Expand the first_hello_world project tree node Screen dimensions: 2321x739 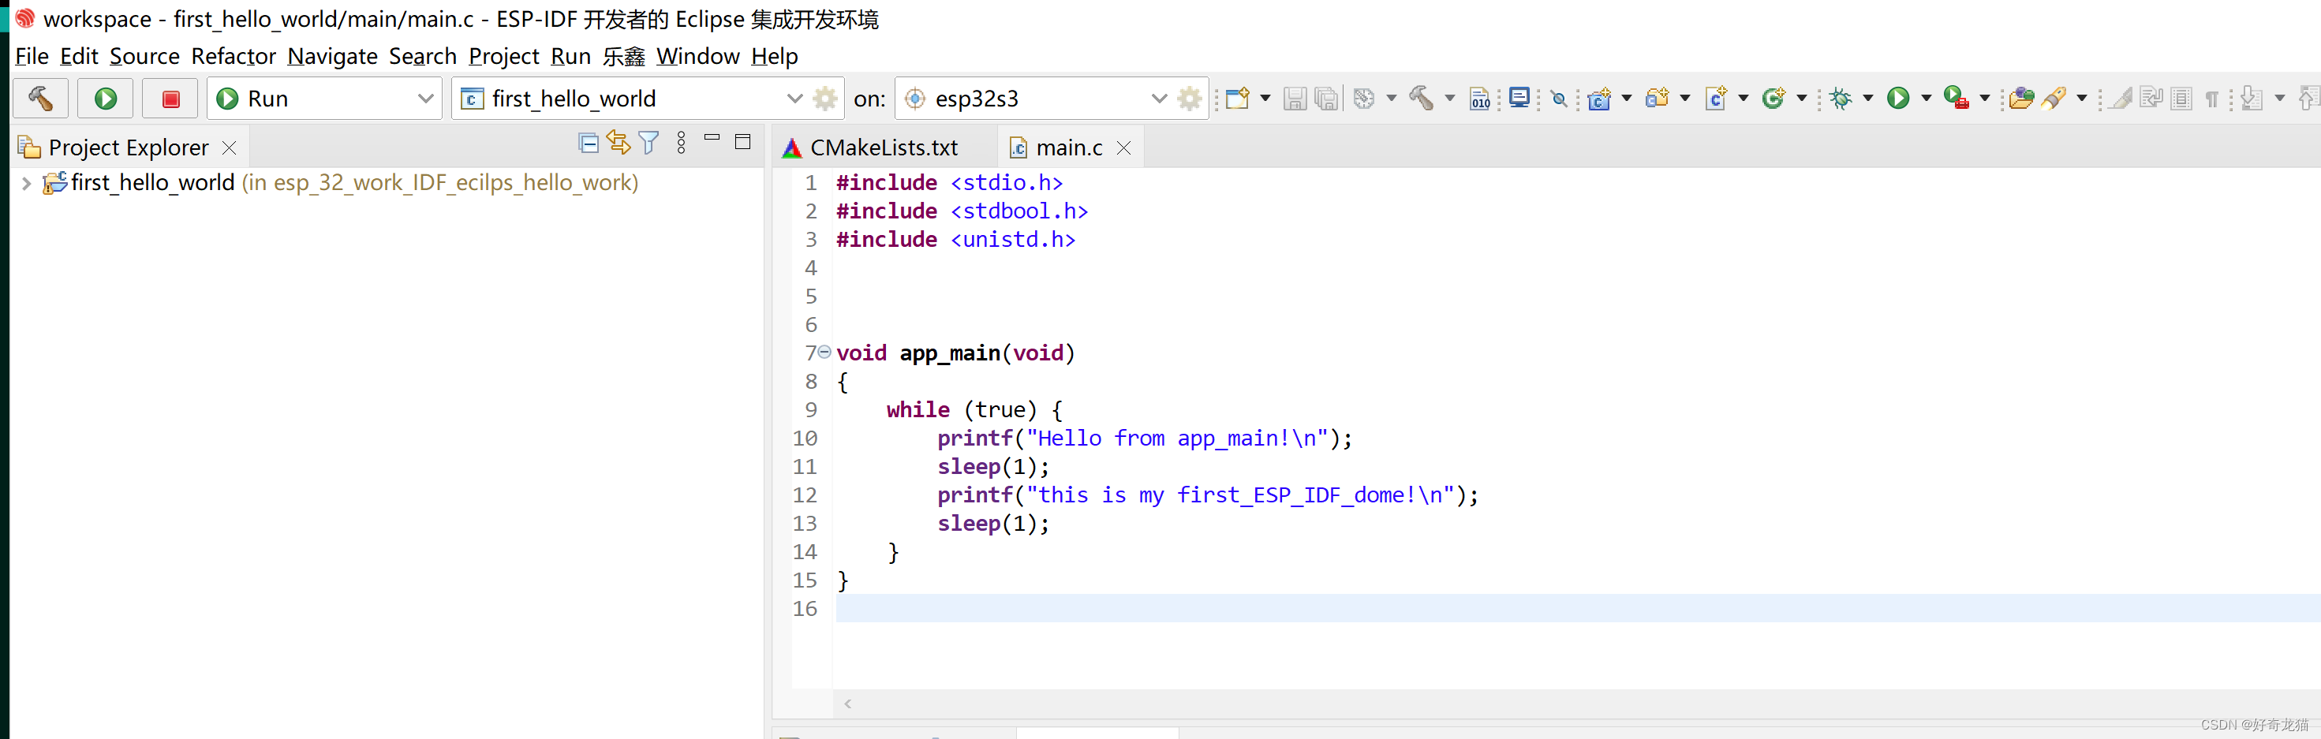click(x=26, y=183)
